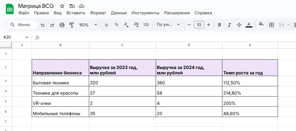Decrease decimal places
This screenshot has width=296, height=131.
[x=126, y=25]
